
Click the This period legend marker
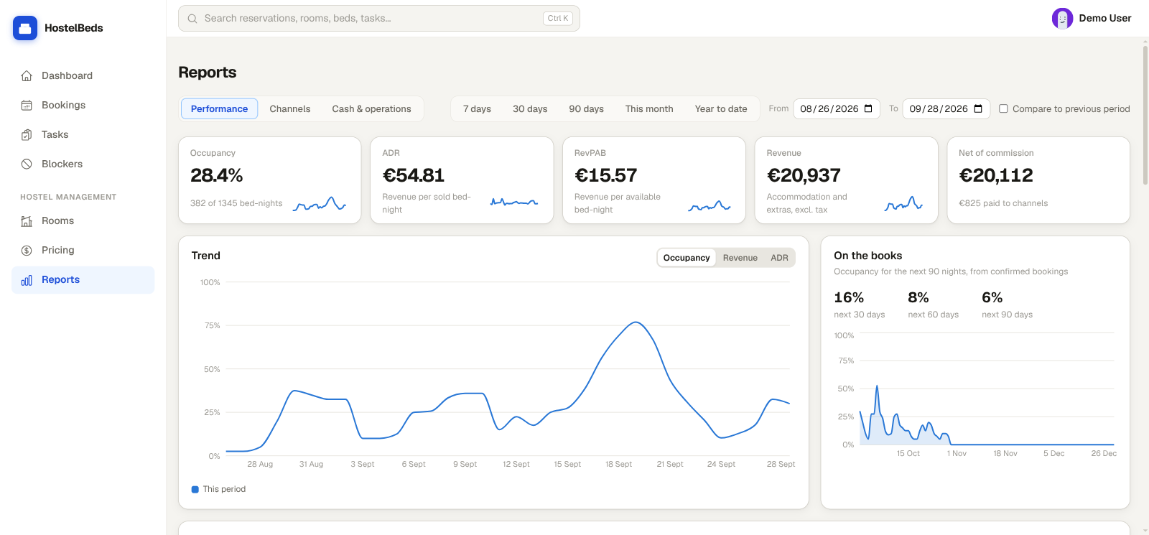pyautogui.click(x=195, y=489)
